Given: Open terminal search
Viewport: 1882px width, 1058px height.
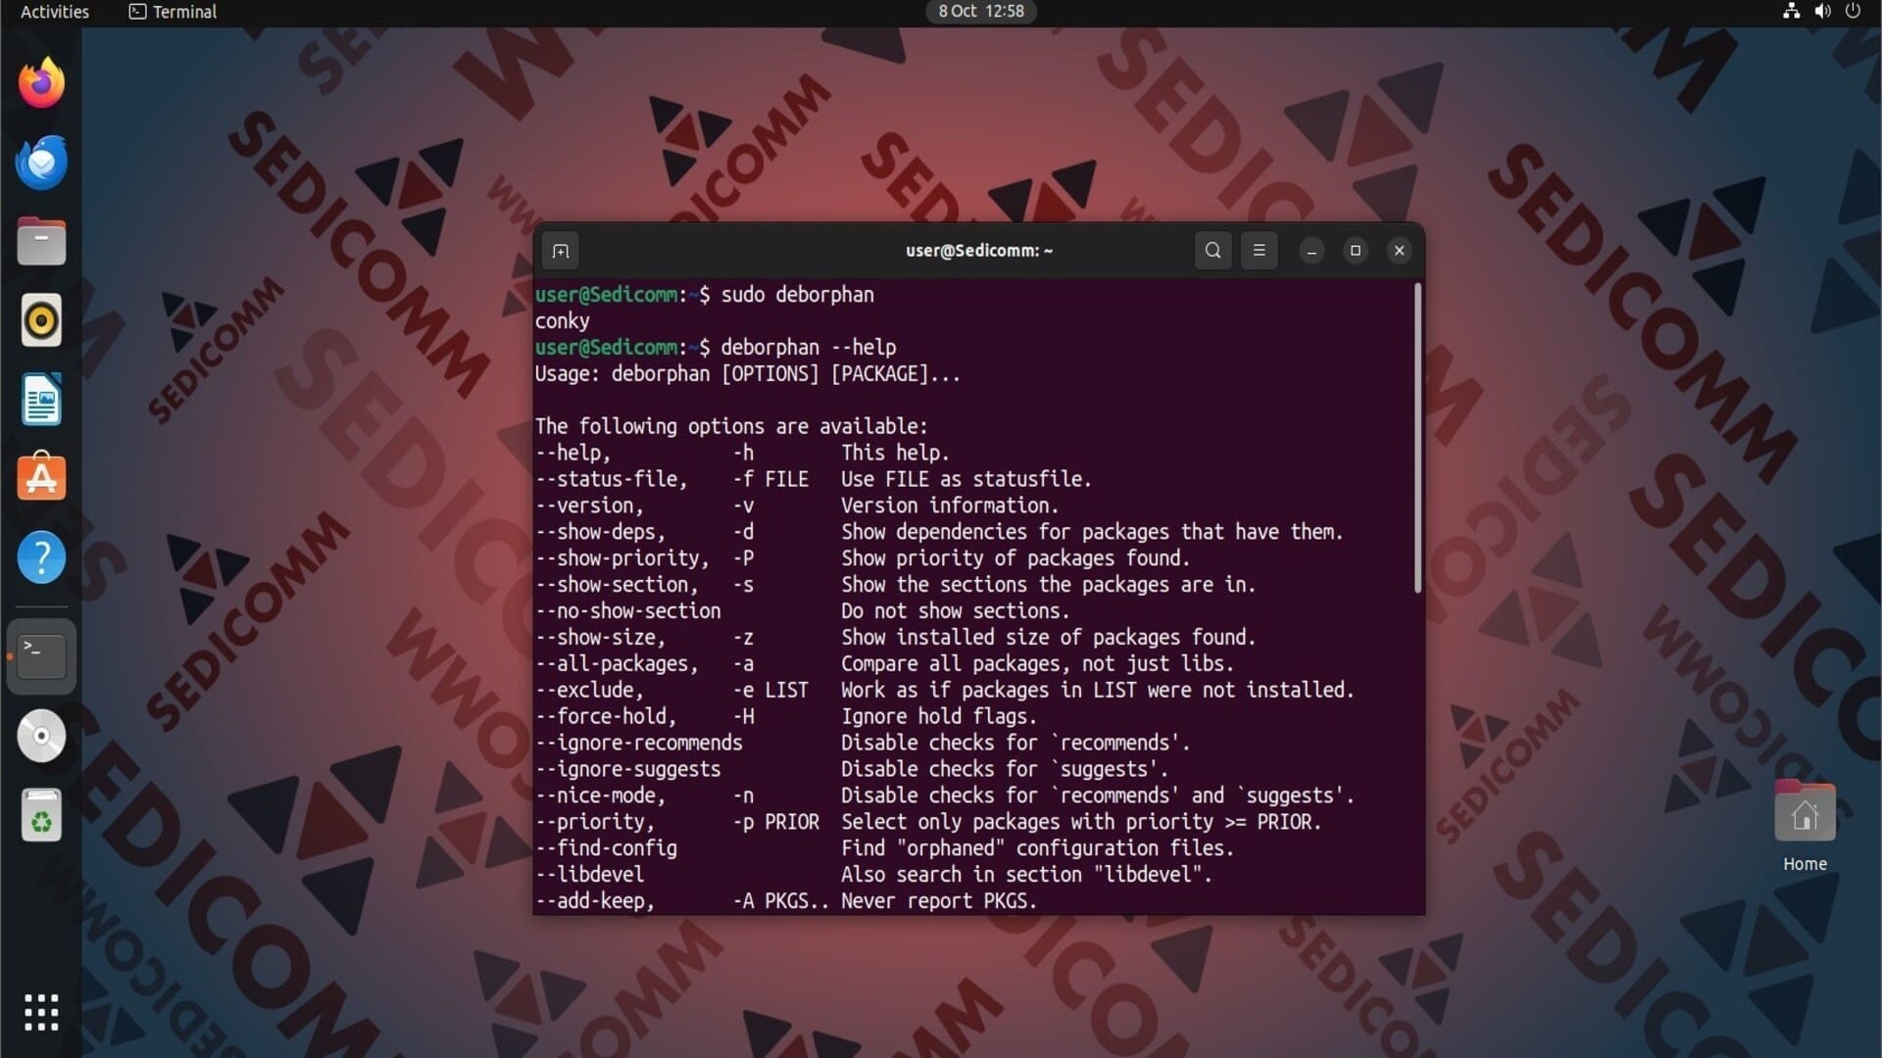Looking at the screenshot, I should point(1213,251).
